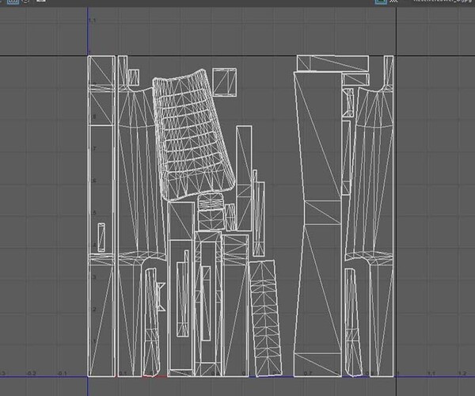
Task: Select the square UV shell beside curved mesh
Action: point(225,82)
